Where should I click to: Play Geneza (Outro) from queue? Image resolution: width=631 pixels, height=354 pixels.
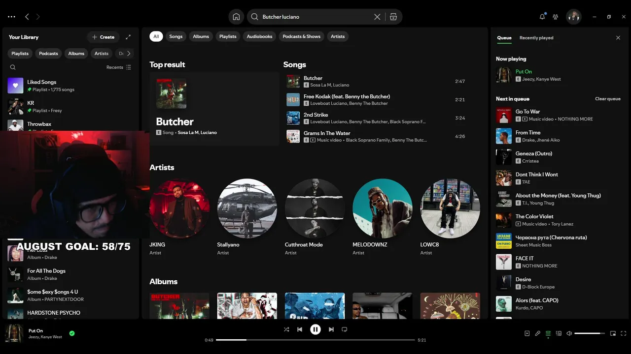[x=560, y=157]
